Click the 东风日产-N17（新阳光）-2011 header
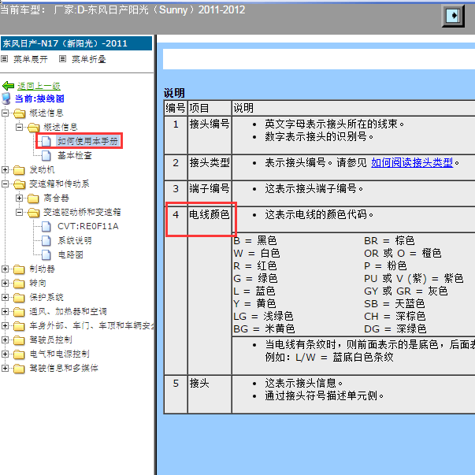This screenshot has height=475, width=475. coord(76,43)
